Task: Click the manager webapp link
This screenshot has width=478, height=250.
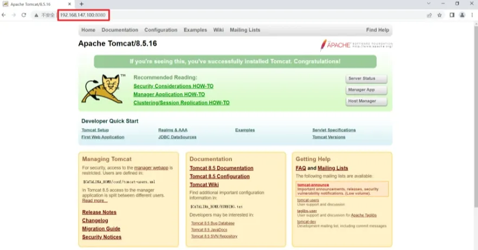Action: click(151, 168)
